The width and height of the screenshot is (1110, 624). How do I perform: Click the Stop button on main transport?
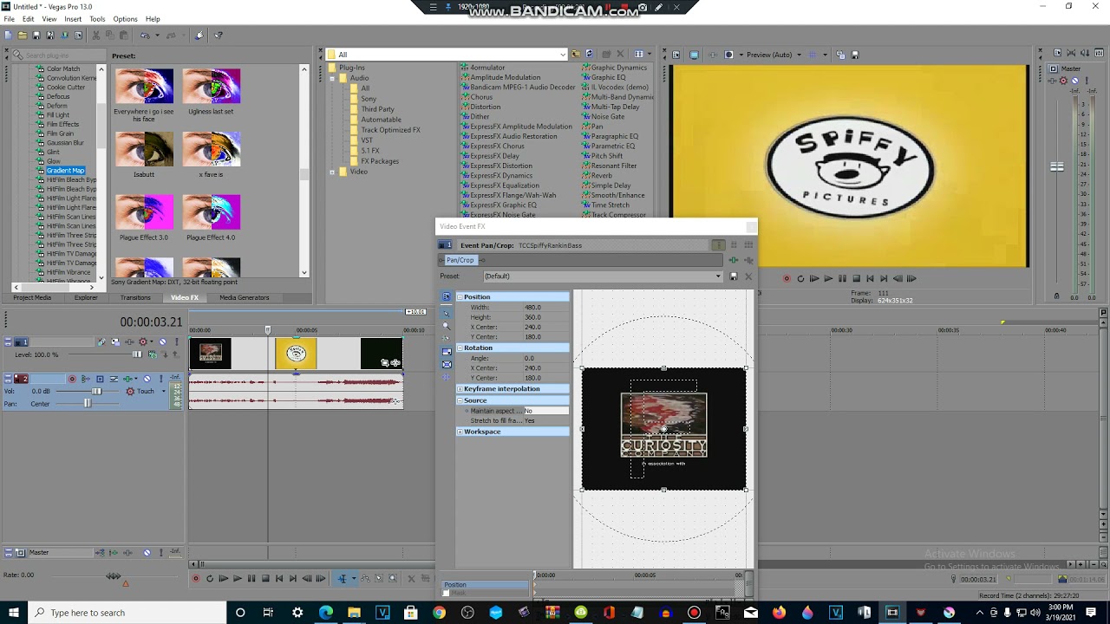265,578
